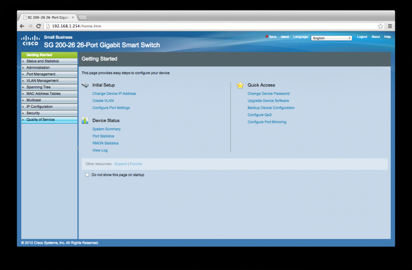Select Getting Started in sidebar

point(39,55)
